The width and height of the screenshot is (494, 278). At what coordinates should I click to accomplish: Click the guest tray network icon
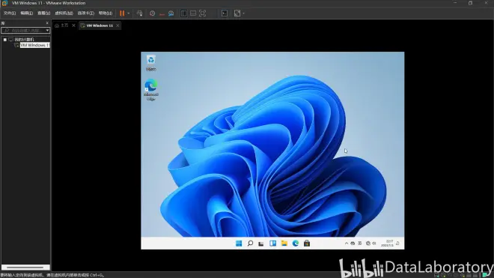(x=368, y=244)
